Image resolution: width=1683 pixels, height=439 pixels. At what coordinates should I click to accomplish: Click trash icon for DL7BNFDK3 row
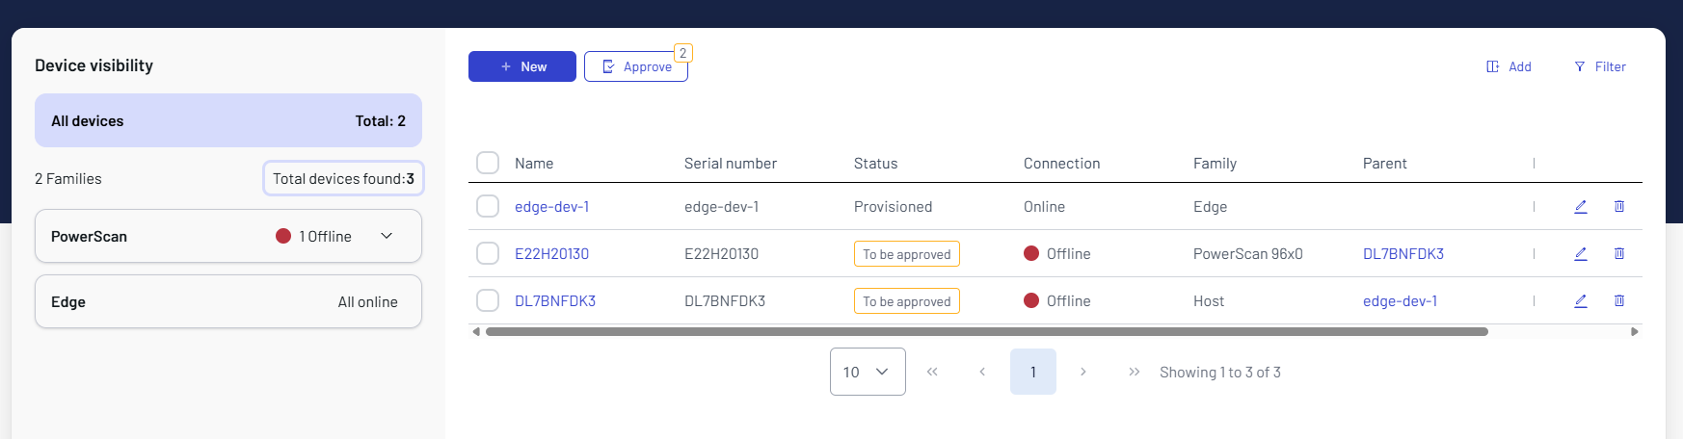click(x=1619, y=301)
